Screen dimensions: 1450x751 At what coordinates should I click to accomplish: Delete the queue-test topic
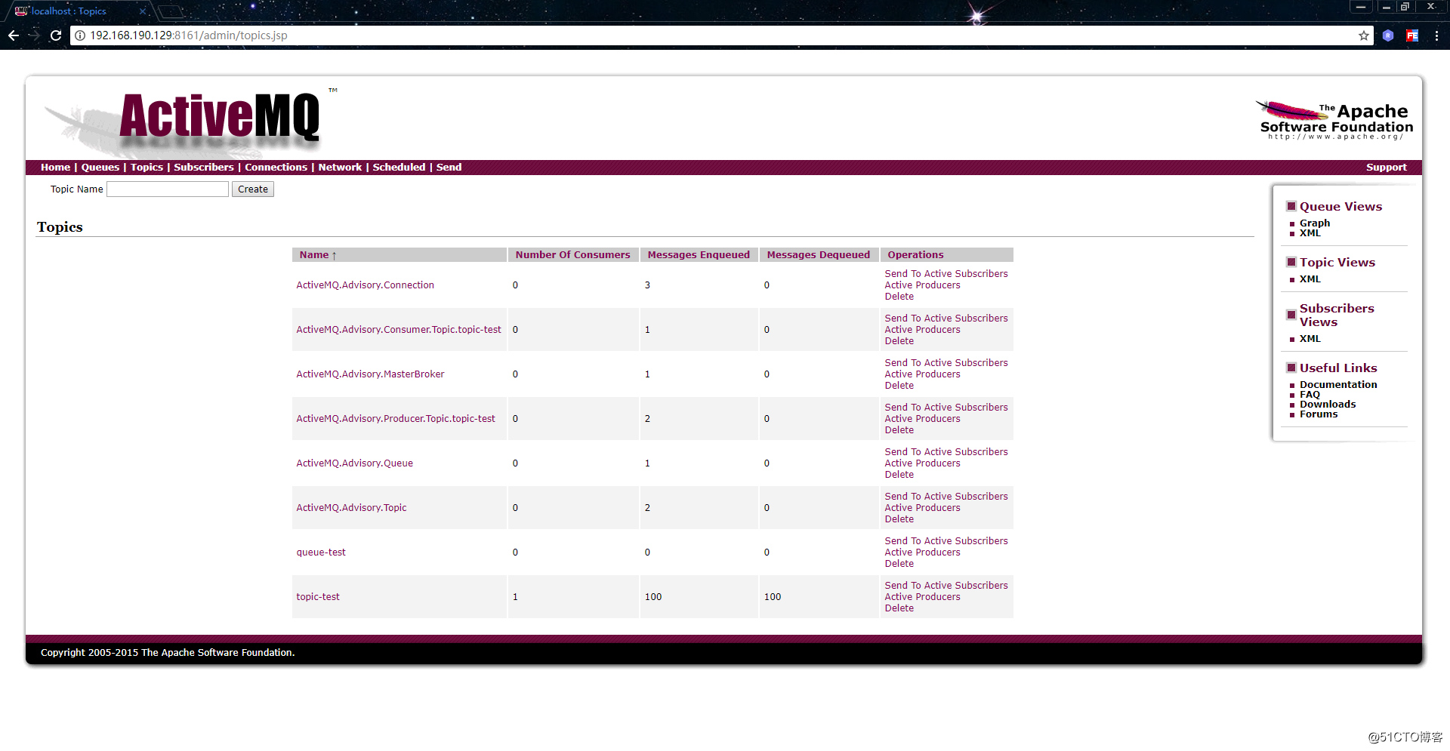click(x=899, y=564)
